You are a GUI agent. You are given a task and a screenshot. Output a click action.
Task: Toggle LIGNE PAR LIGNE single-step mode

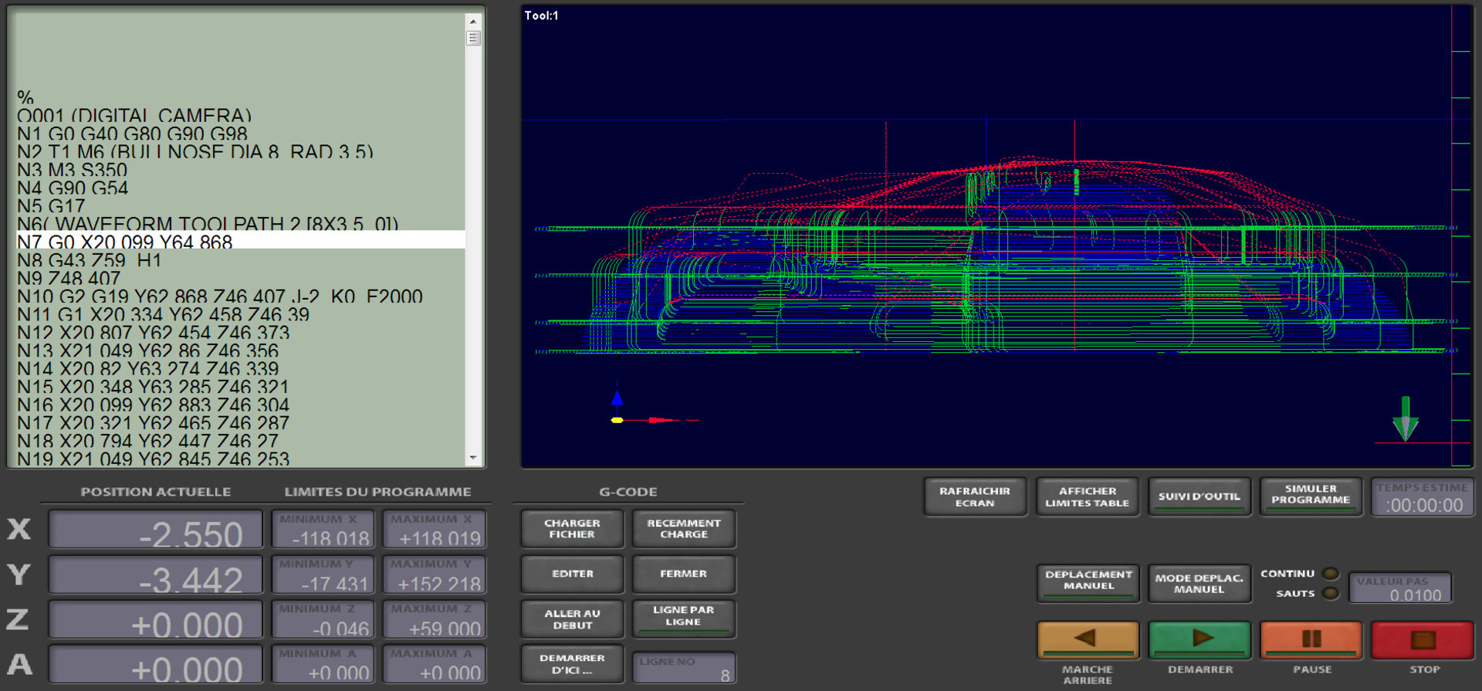[x=683, y=617]
